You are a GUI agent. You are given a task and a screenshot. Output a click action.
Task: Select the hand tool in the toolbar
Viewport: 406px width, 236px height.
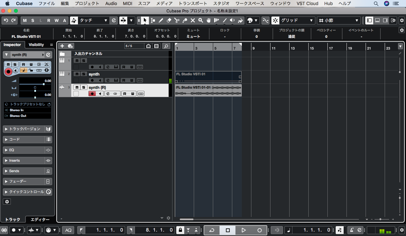[x=208, y=20]
